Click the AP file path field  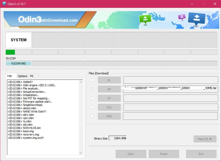(x=170, y=89)
